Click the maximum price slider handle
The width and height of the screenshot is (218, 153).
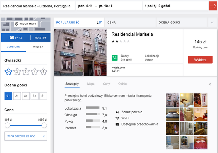point(44,125)
